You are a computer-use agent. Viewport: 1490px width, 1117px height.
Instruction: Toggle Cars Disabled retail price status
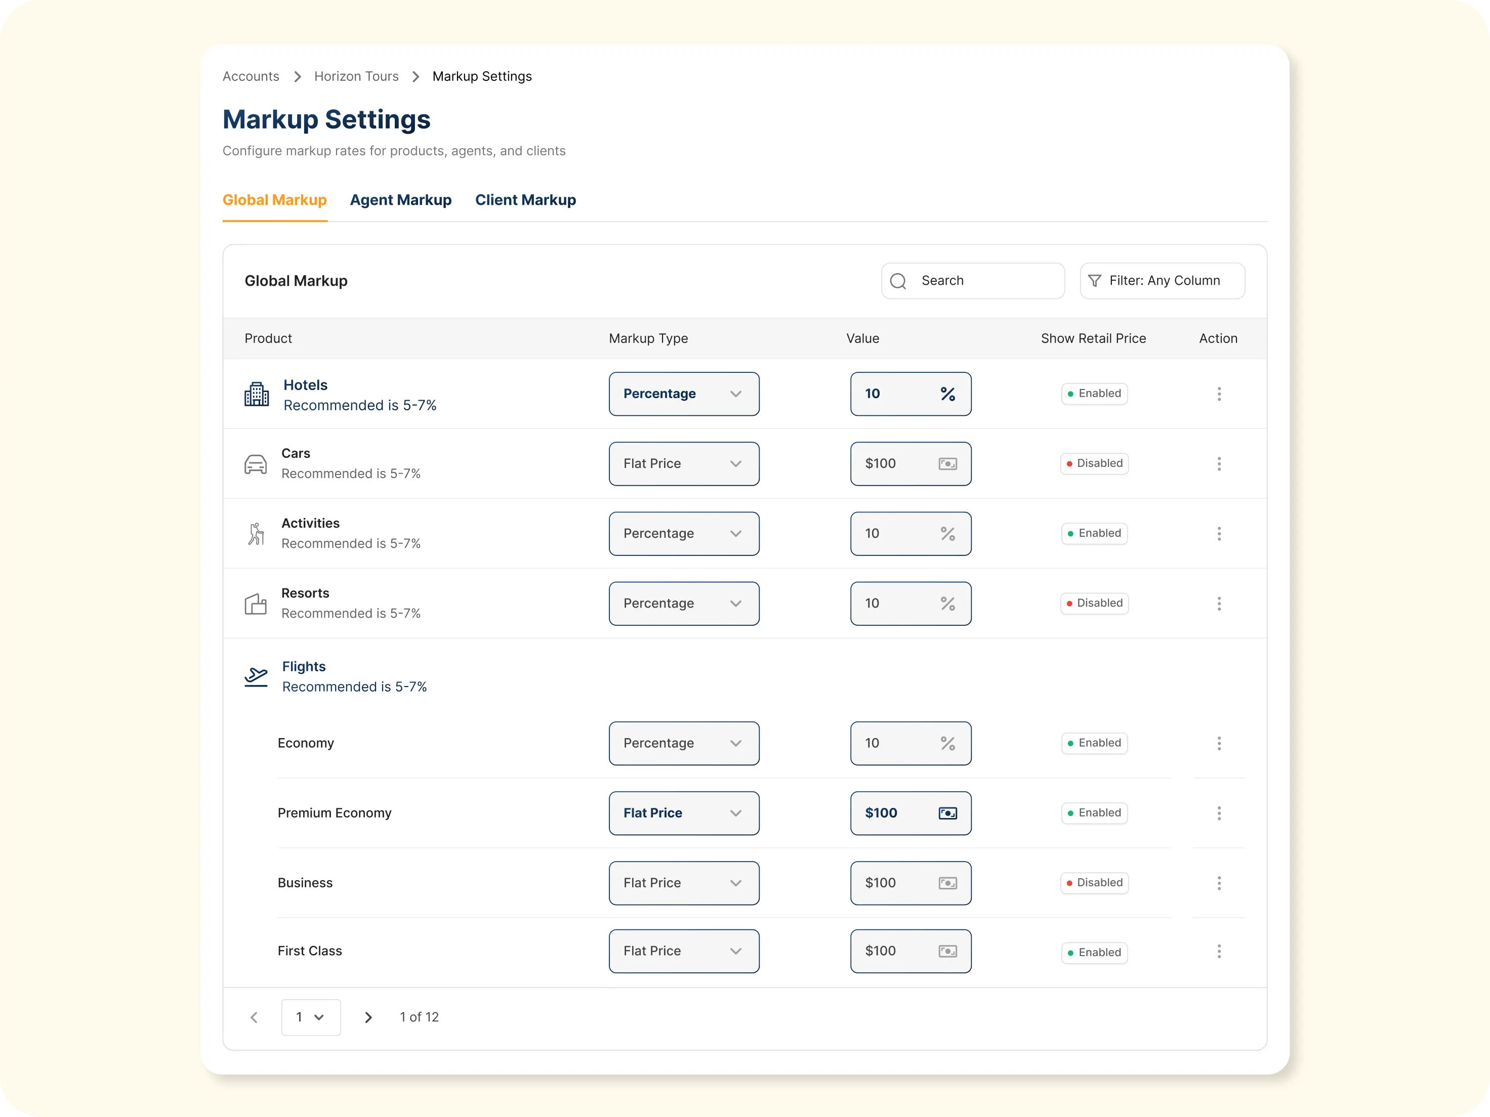pyautogui.click(x=1094, y=464)
